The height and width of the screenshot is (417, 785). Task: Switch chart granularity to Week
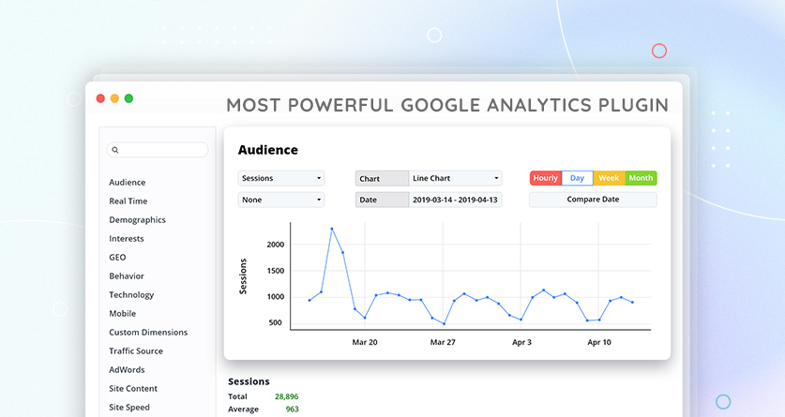tap(609, 178)
